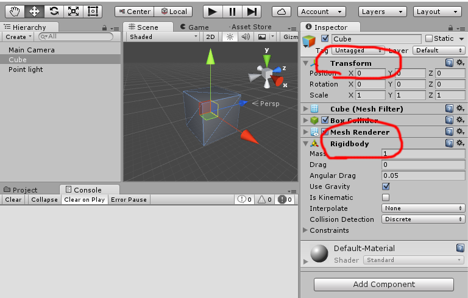
Task: Click the Add Component button
Action: pos(384,284)
